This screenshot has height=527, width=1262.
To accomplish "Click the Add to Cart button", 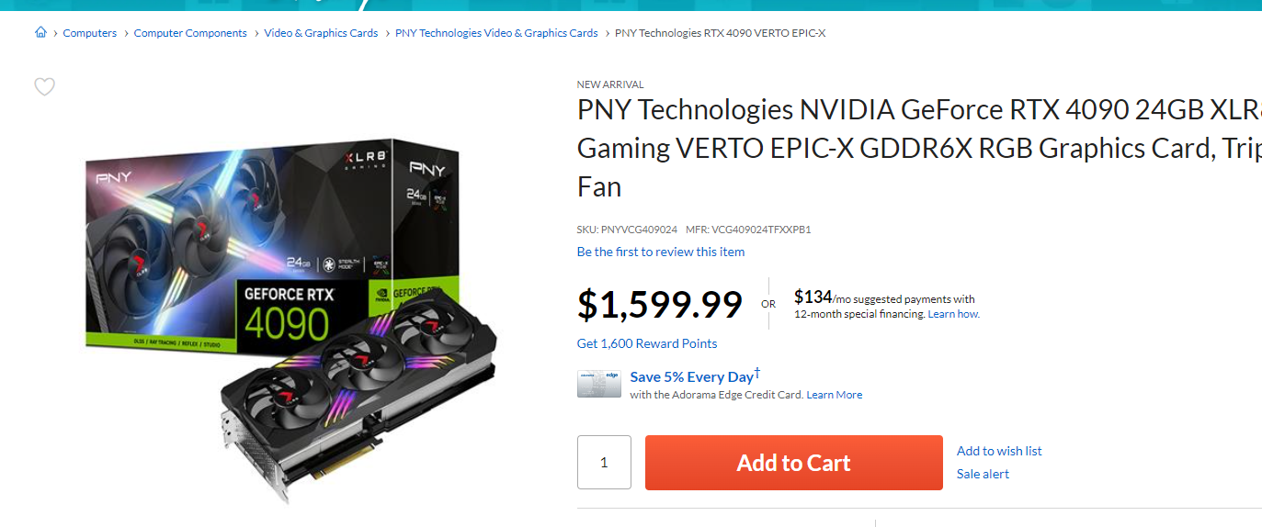I will coord(793,463).
